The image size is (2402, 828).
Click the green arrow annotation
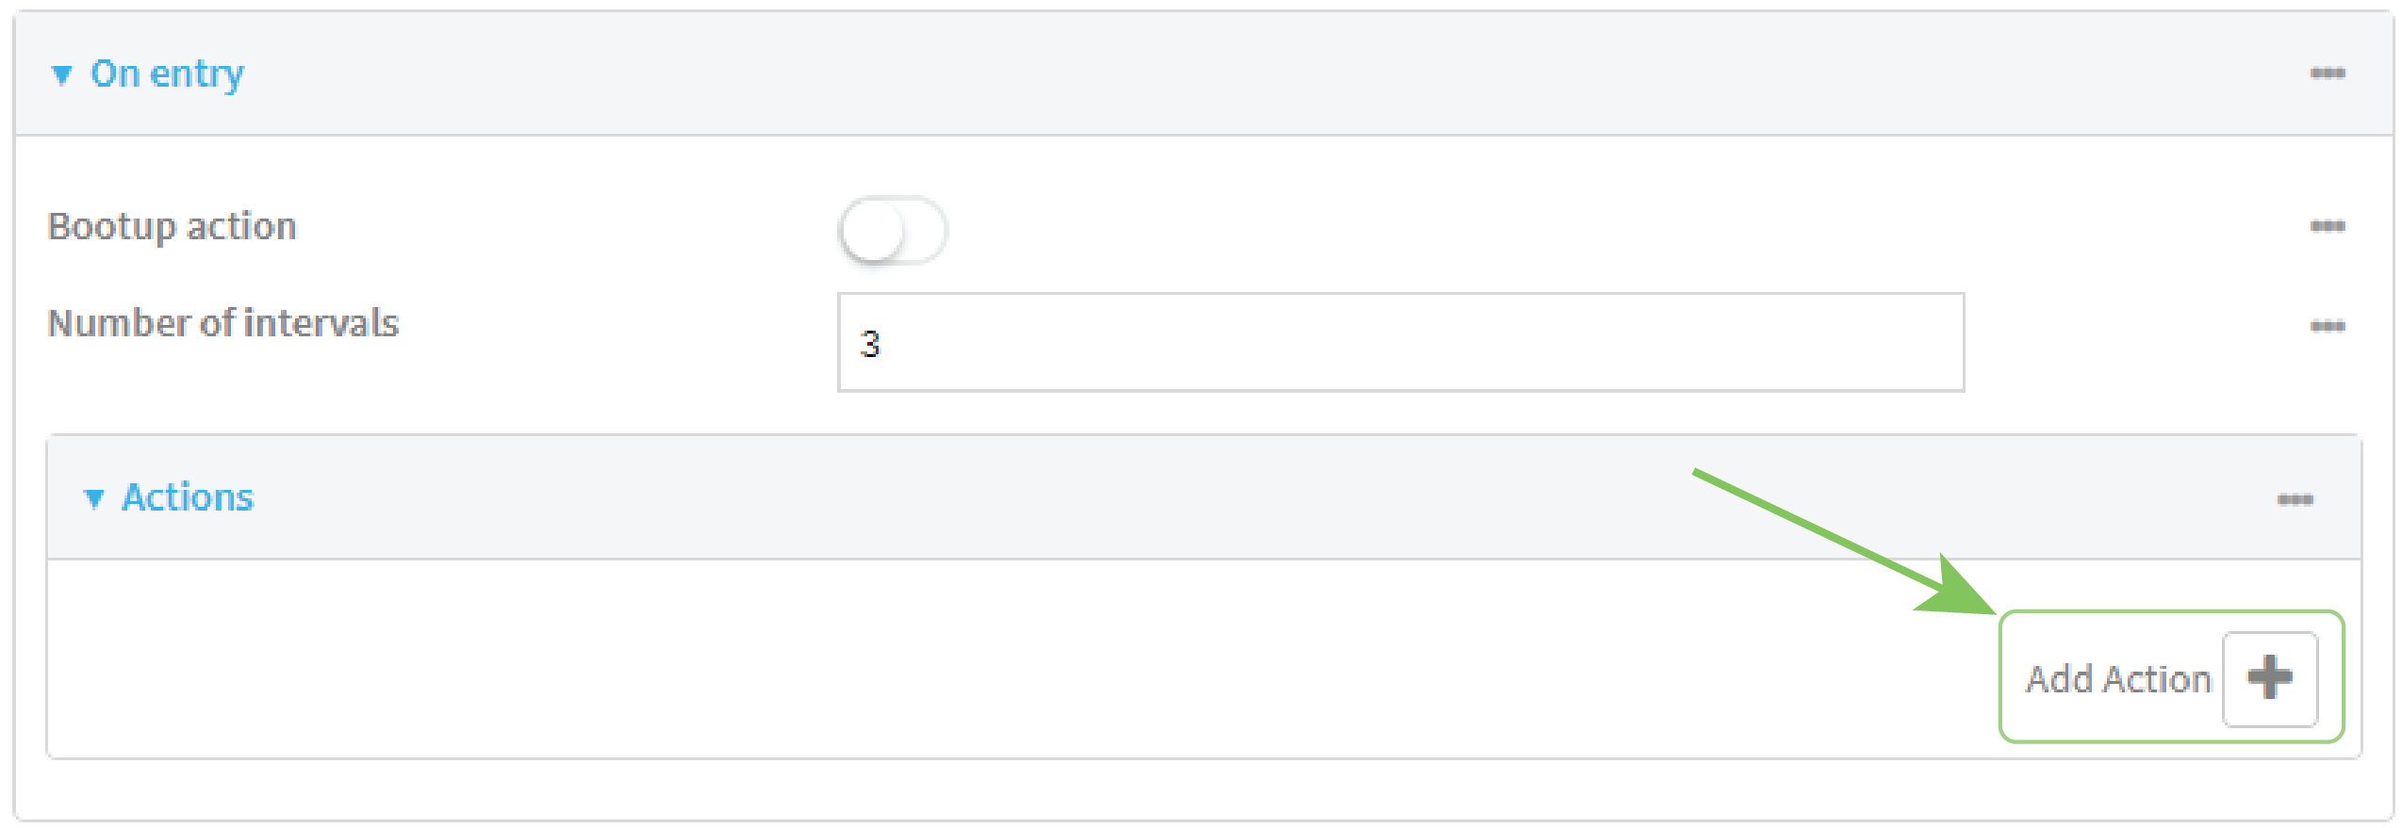[x=1838, y=540]
